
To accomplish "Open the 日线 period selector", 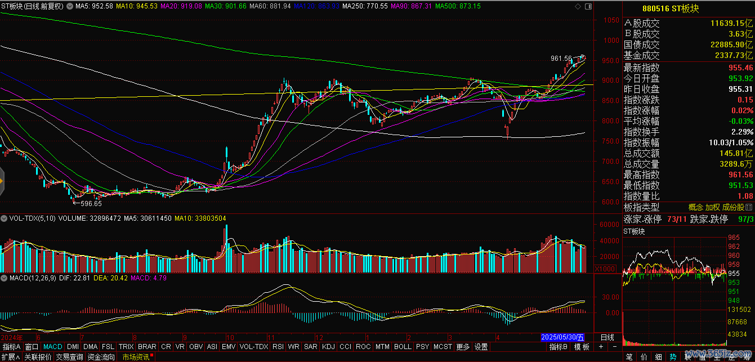I will (x=607, y=337).
